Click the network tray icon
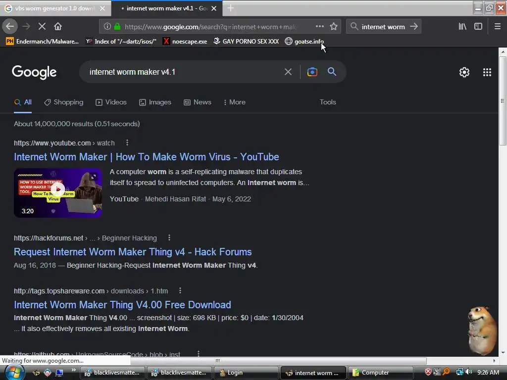This screenshot has width=507, height=380. (x=459, y=372)
